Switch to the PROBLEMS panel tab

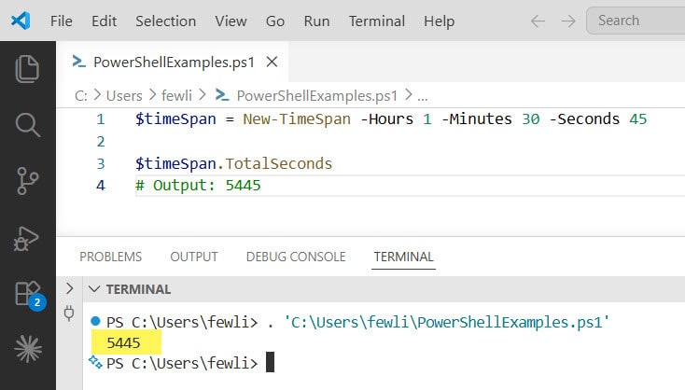point(110,257)
